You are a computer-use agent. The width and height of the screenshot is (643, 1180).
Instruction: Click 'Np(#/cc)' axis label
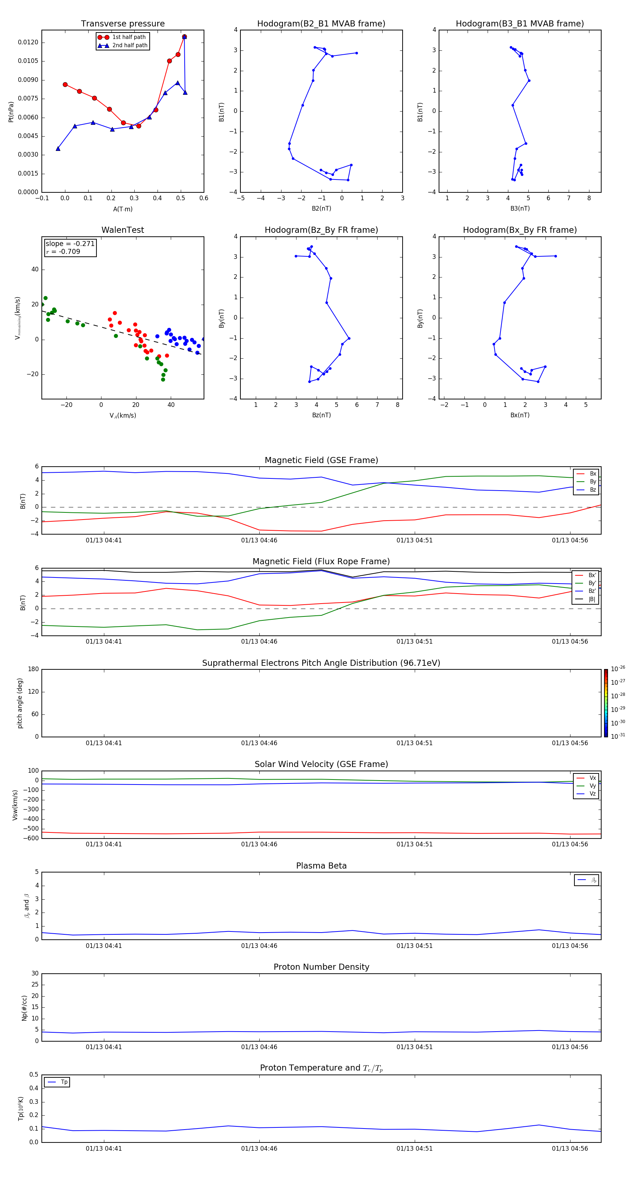pyautogui.click(x=24, y=1007)
